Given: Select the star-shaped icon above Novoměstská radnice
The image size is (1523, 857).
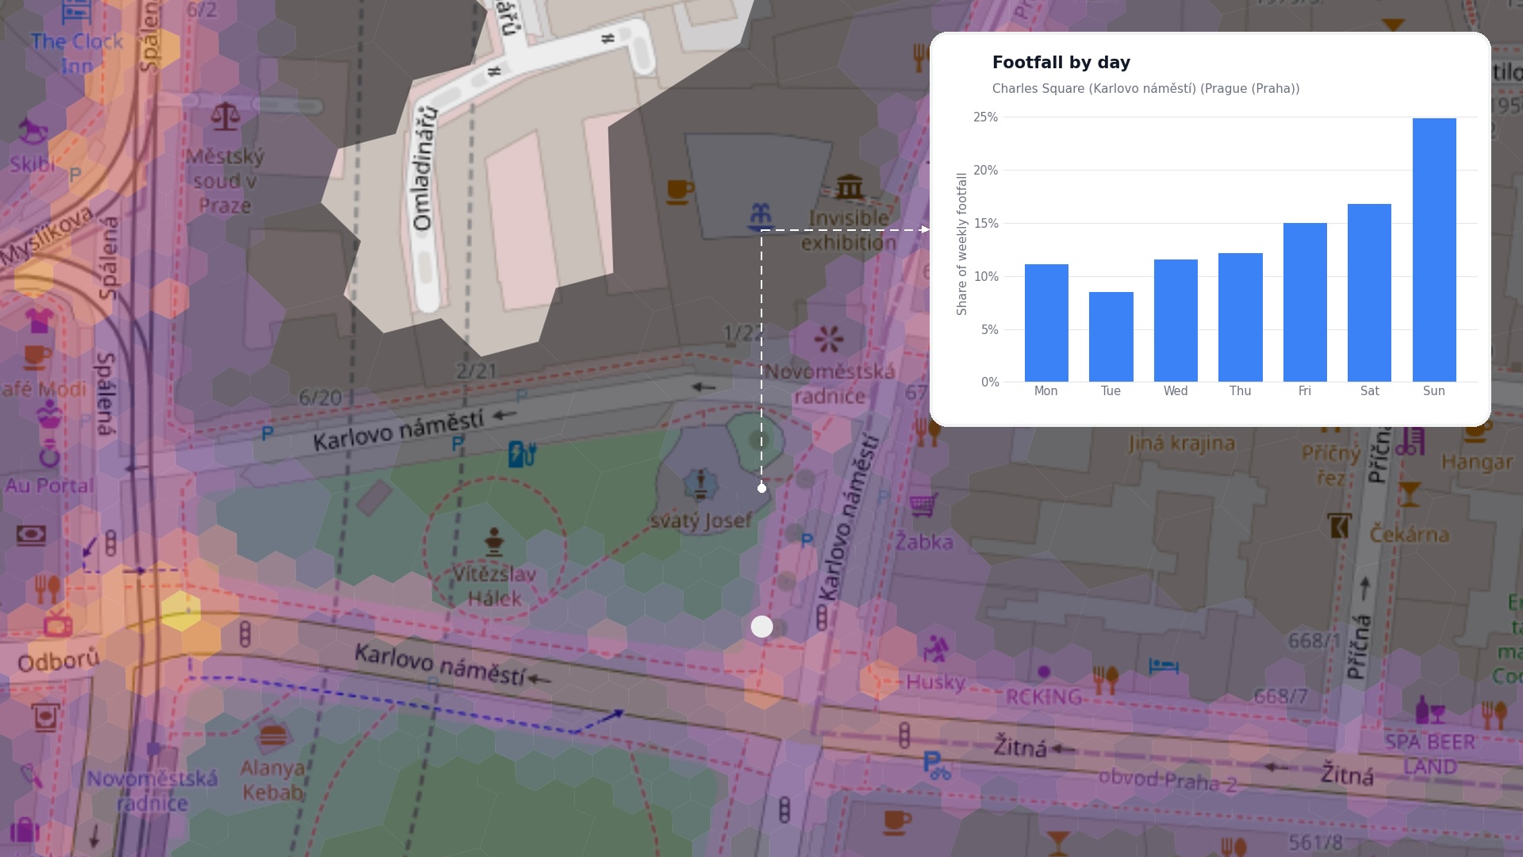Looking at the screenshot, I should click(x=828, y=339).
